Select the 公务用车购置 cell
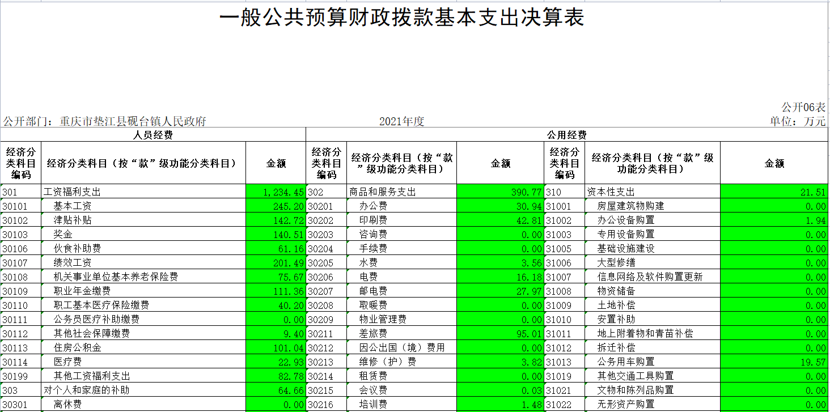This screenshot has width=830, height=412. click(x=653, y=362)
